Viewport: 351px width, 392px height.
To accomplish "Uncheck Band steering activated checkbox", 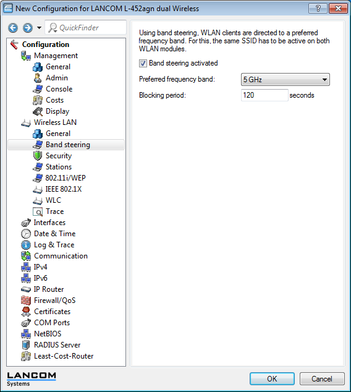I will [x=143, y=63].
